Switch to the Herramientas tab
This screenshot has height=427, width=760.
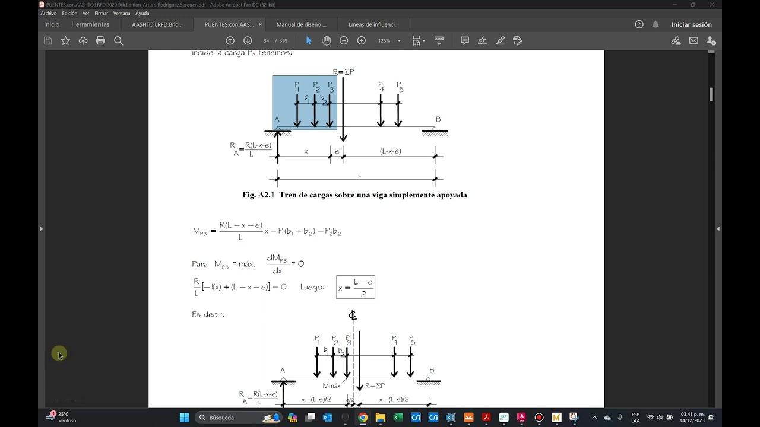click(x=90, y=24)
